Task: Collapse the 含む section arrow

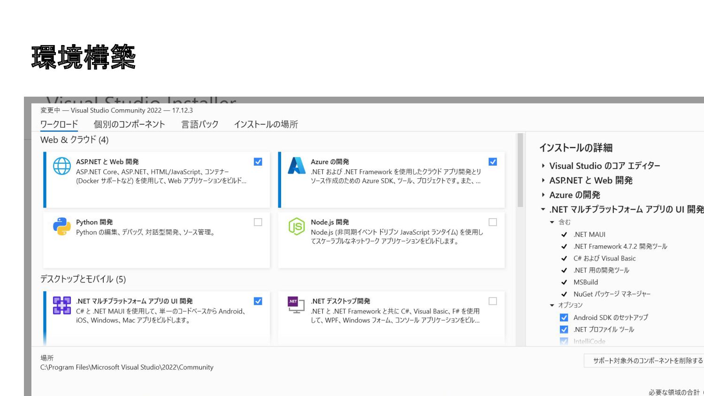Action: pyautogui.click(x=552, y=222)
